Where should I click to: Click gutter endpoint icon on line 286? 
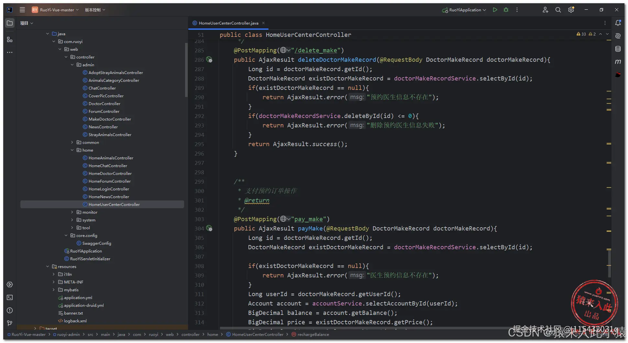coord(210,60)
